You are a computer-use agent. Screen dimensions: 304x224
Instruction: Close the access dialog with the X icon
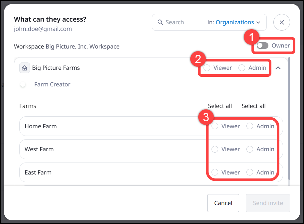coord(281,22)
